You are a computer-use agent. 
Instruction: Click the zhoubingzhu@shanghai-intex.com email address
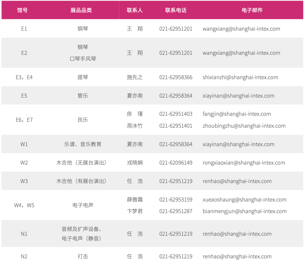pyautogui.click(x=244, y=126)
